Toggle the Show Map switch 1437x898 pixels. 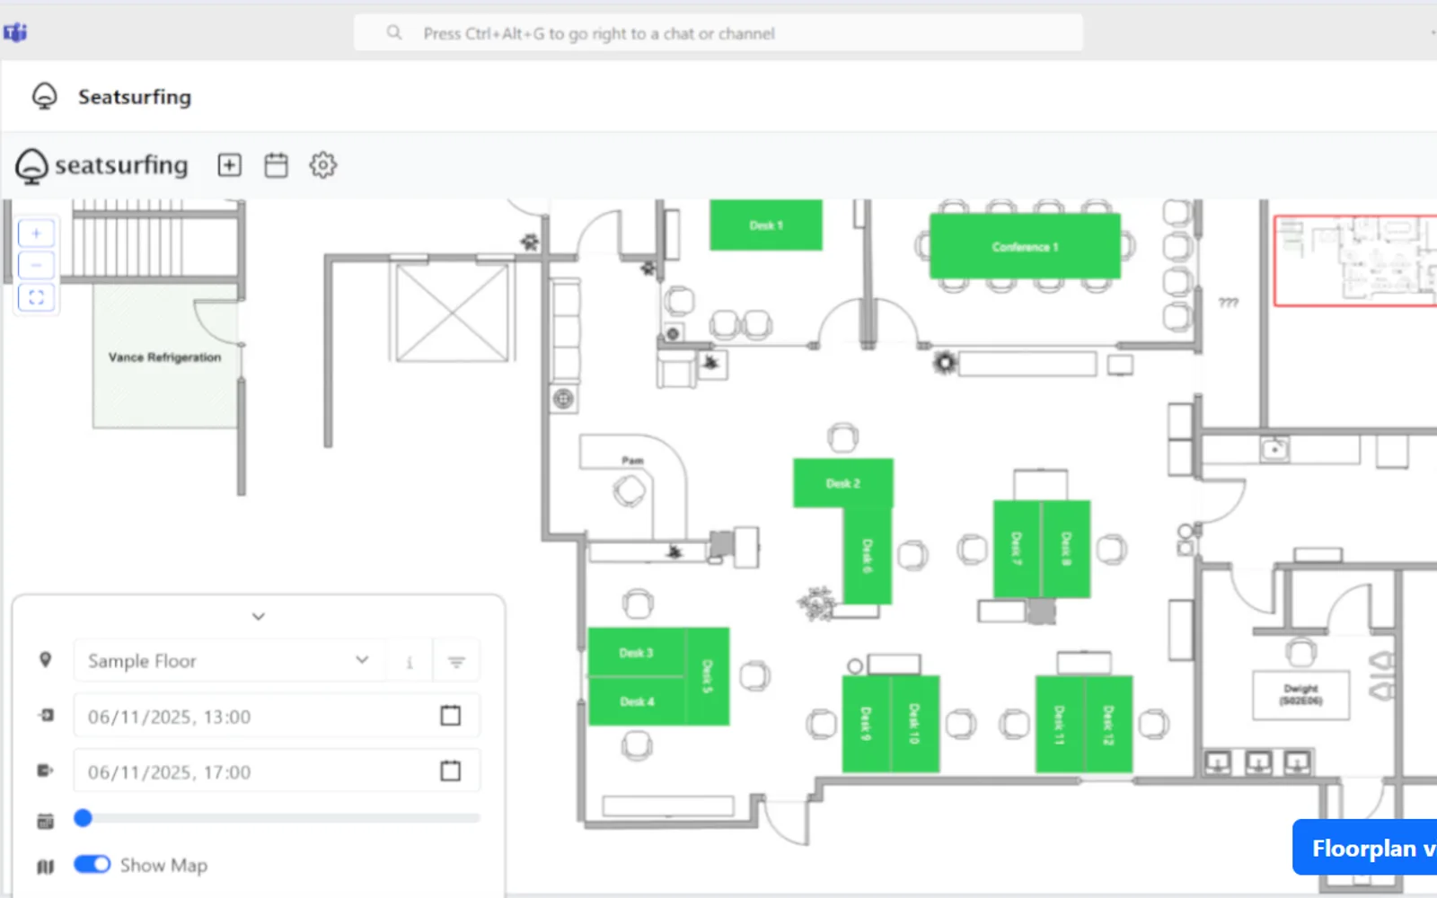(92, 864)
